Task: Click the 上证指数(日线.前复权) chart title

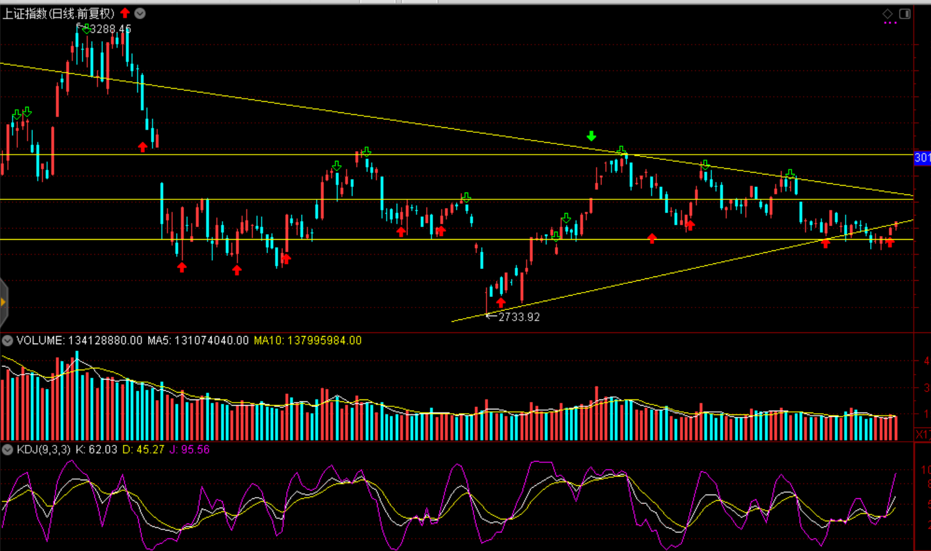Action: tap(59, 14)
